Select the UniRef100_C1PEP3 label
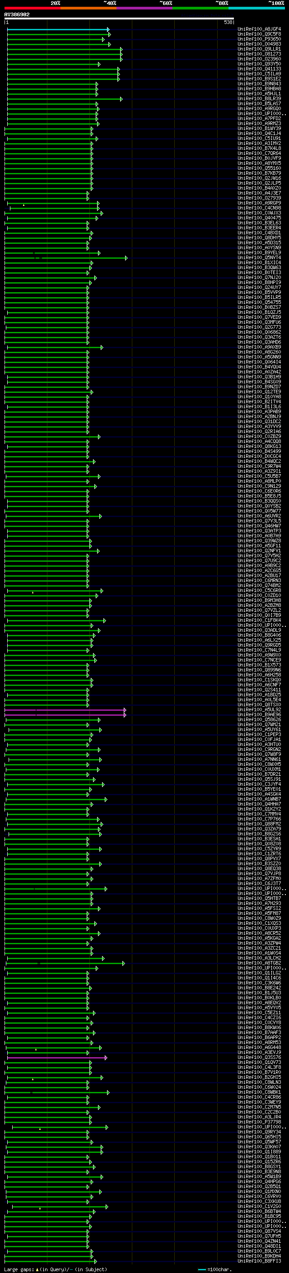 (x=259, y=734)
